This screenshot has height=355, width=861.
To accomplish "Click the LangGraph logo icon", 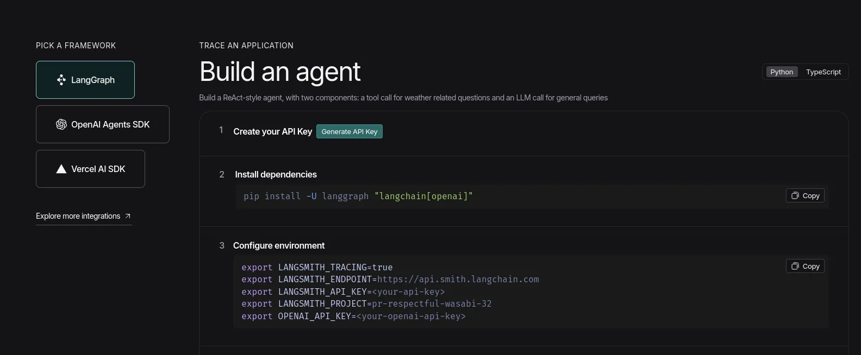I will pyautogui.click(x=61, y=80).
